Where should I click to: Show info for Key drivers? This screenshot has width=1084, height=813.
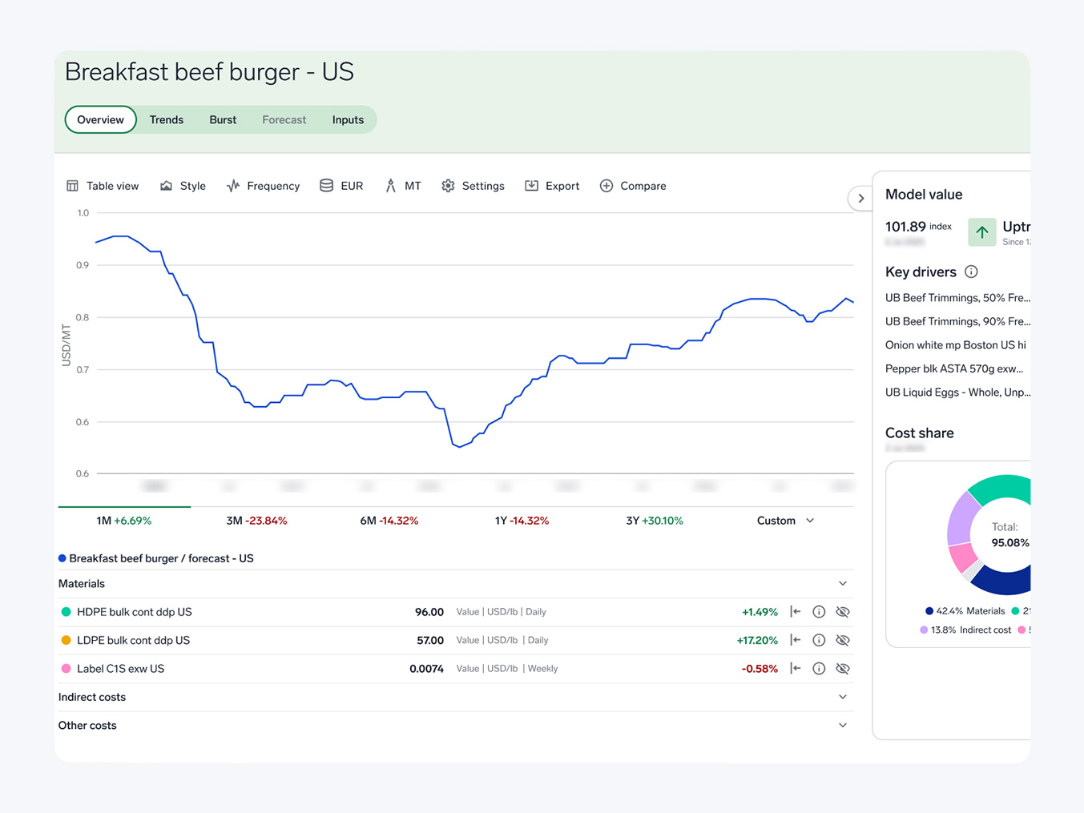[971, 272]
